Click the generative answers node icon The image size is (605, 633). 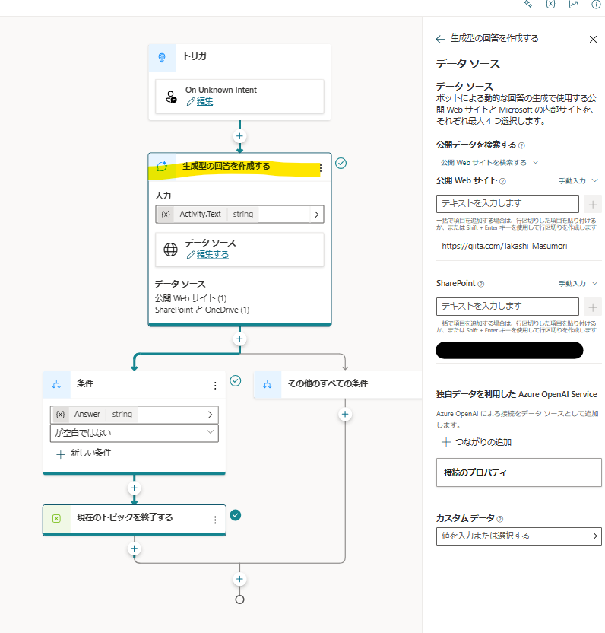coord(162,167)
